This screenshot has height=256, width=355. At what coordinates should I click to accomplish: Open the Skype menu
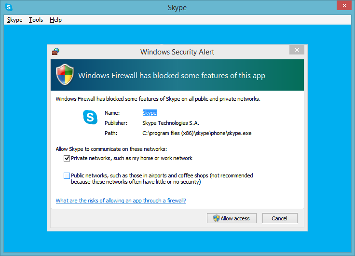click(x=15, y=20)
